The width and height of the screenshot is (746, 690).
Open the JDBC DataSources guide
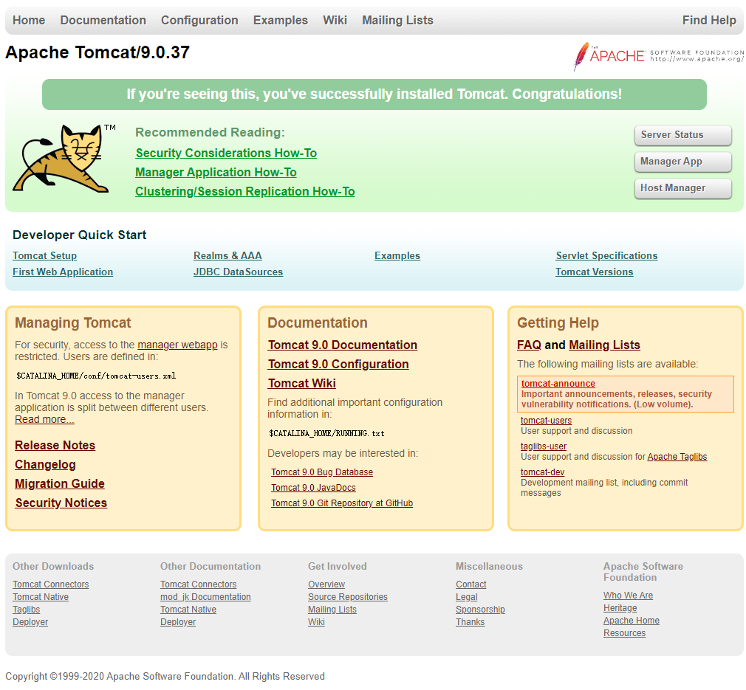point(238,272)
